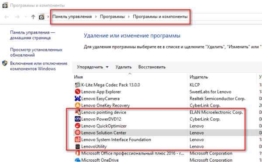The height and width of the screenshot is (162, 262).
Task: Open the Упорядочить dropdown
Action: coord(93,67)
